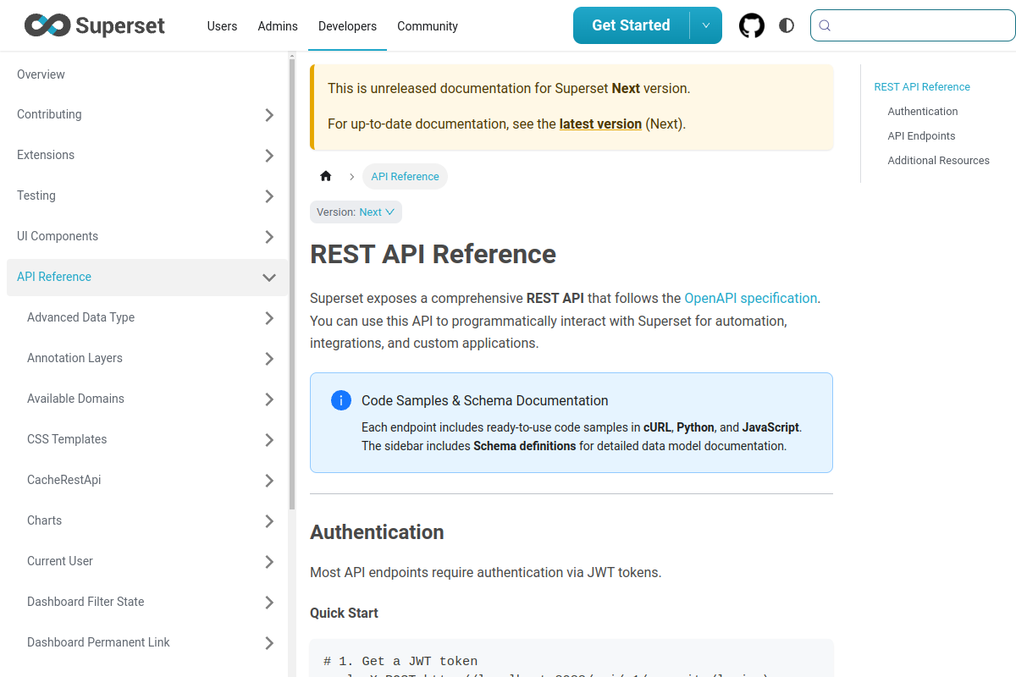This screenshot has width=1016, height=677.
Task: Expand the Dashboard Permanent Link chevron
Action: point(269,643)
